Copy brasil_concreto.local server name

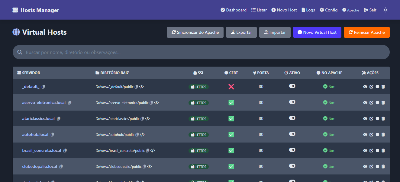pyautogui.click(x=65, y=151)
